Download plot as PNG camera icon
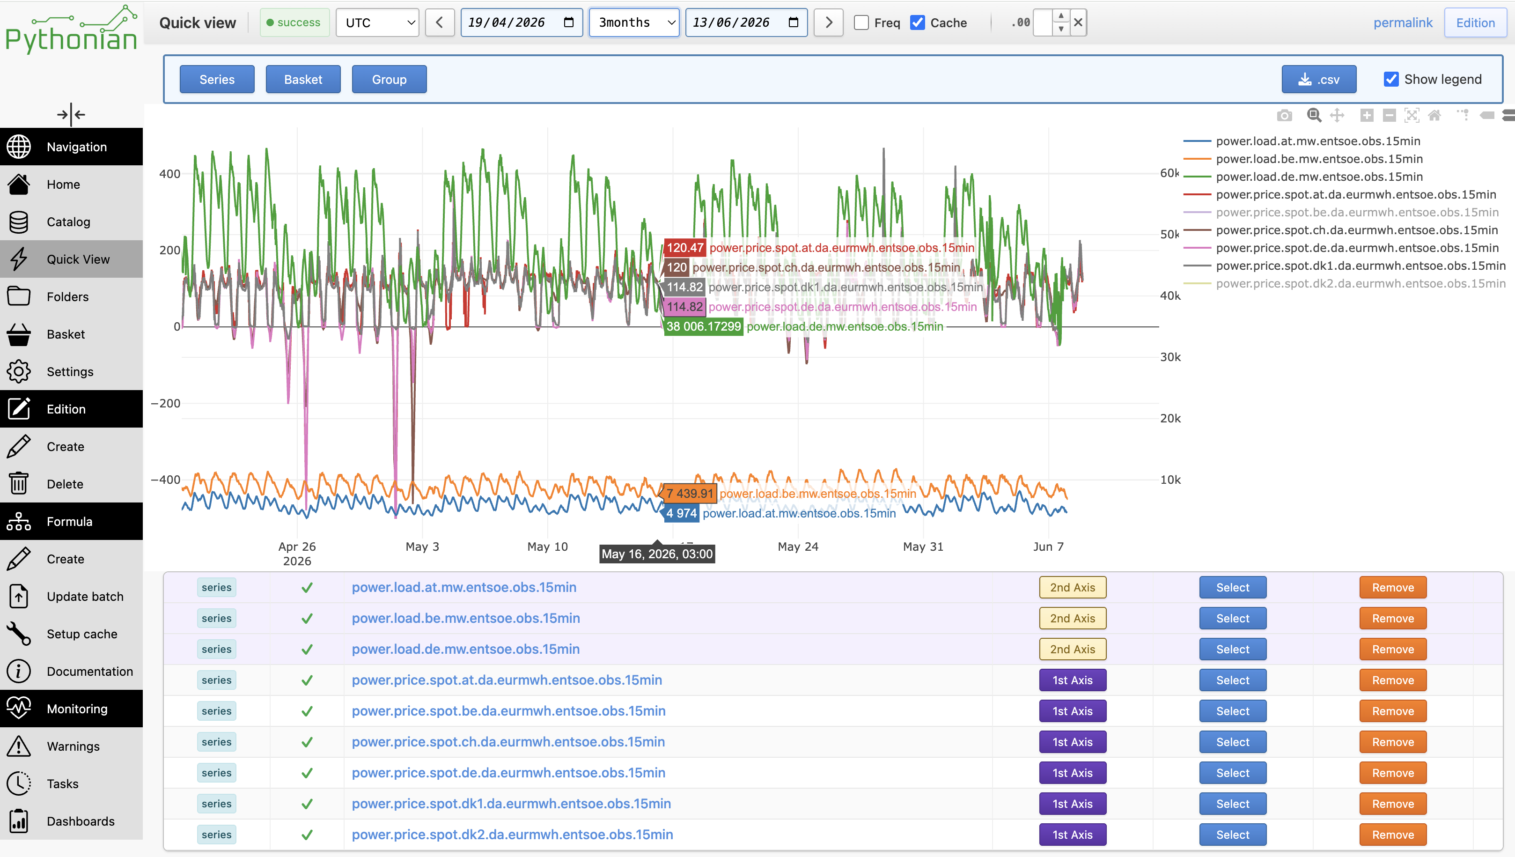Image resolution: width=1515 pixels, height=857 pixels. click(x=1284, y=115)
